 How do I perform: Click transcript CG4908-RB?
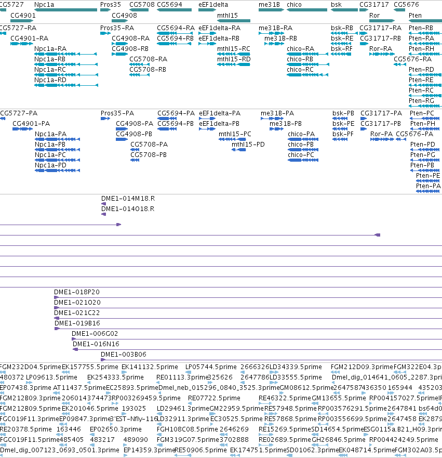[130, 49]
